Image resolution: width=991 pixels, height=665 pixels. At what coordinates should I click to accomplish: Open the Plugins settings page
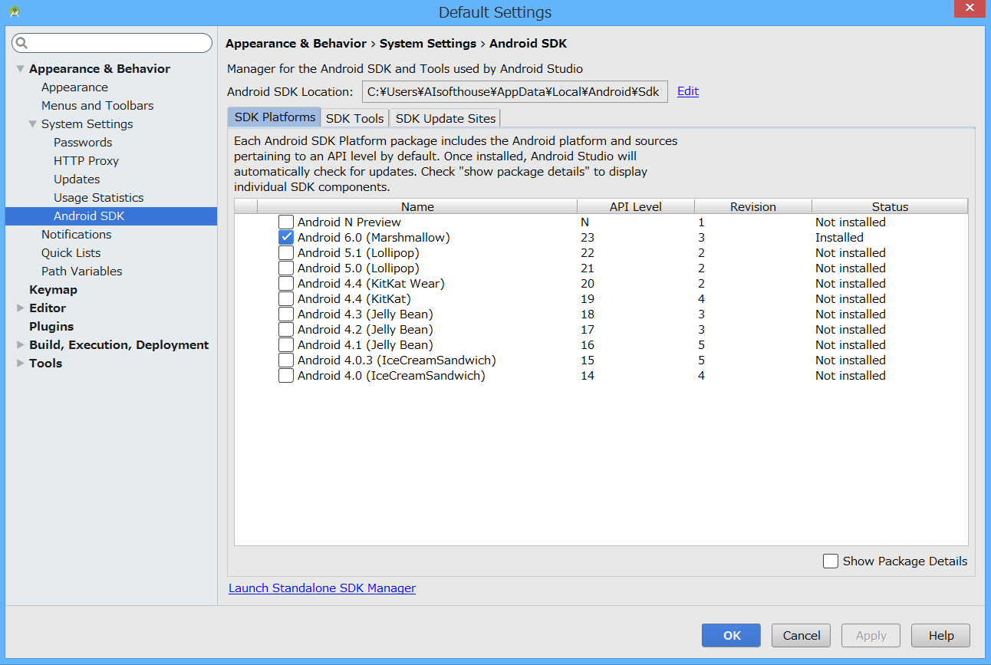tap(51, 327)
